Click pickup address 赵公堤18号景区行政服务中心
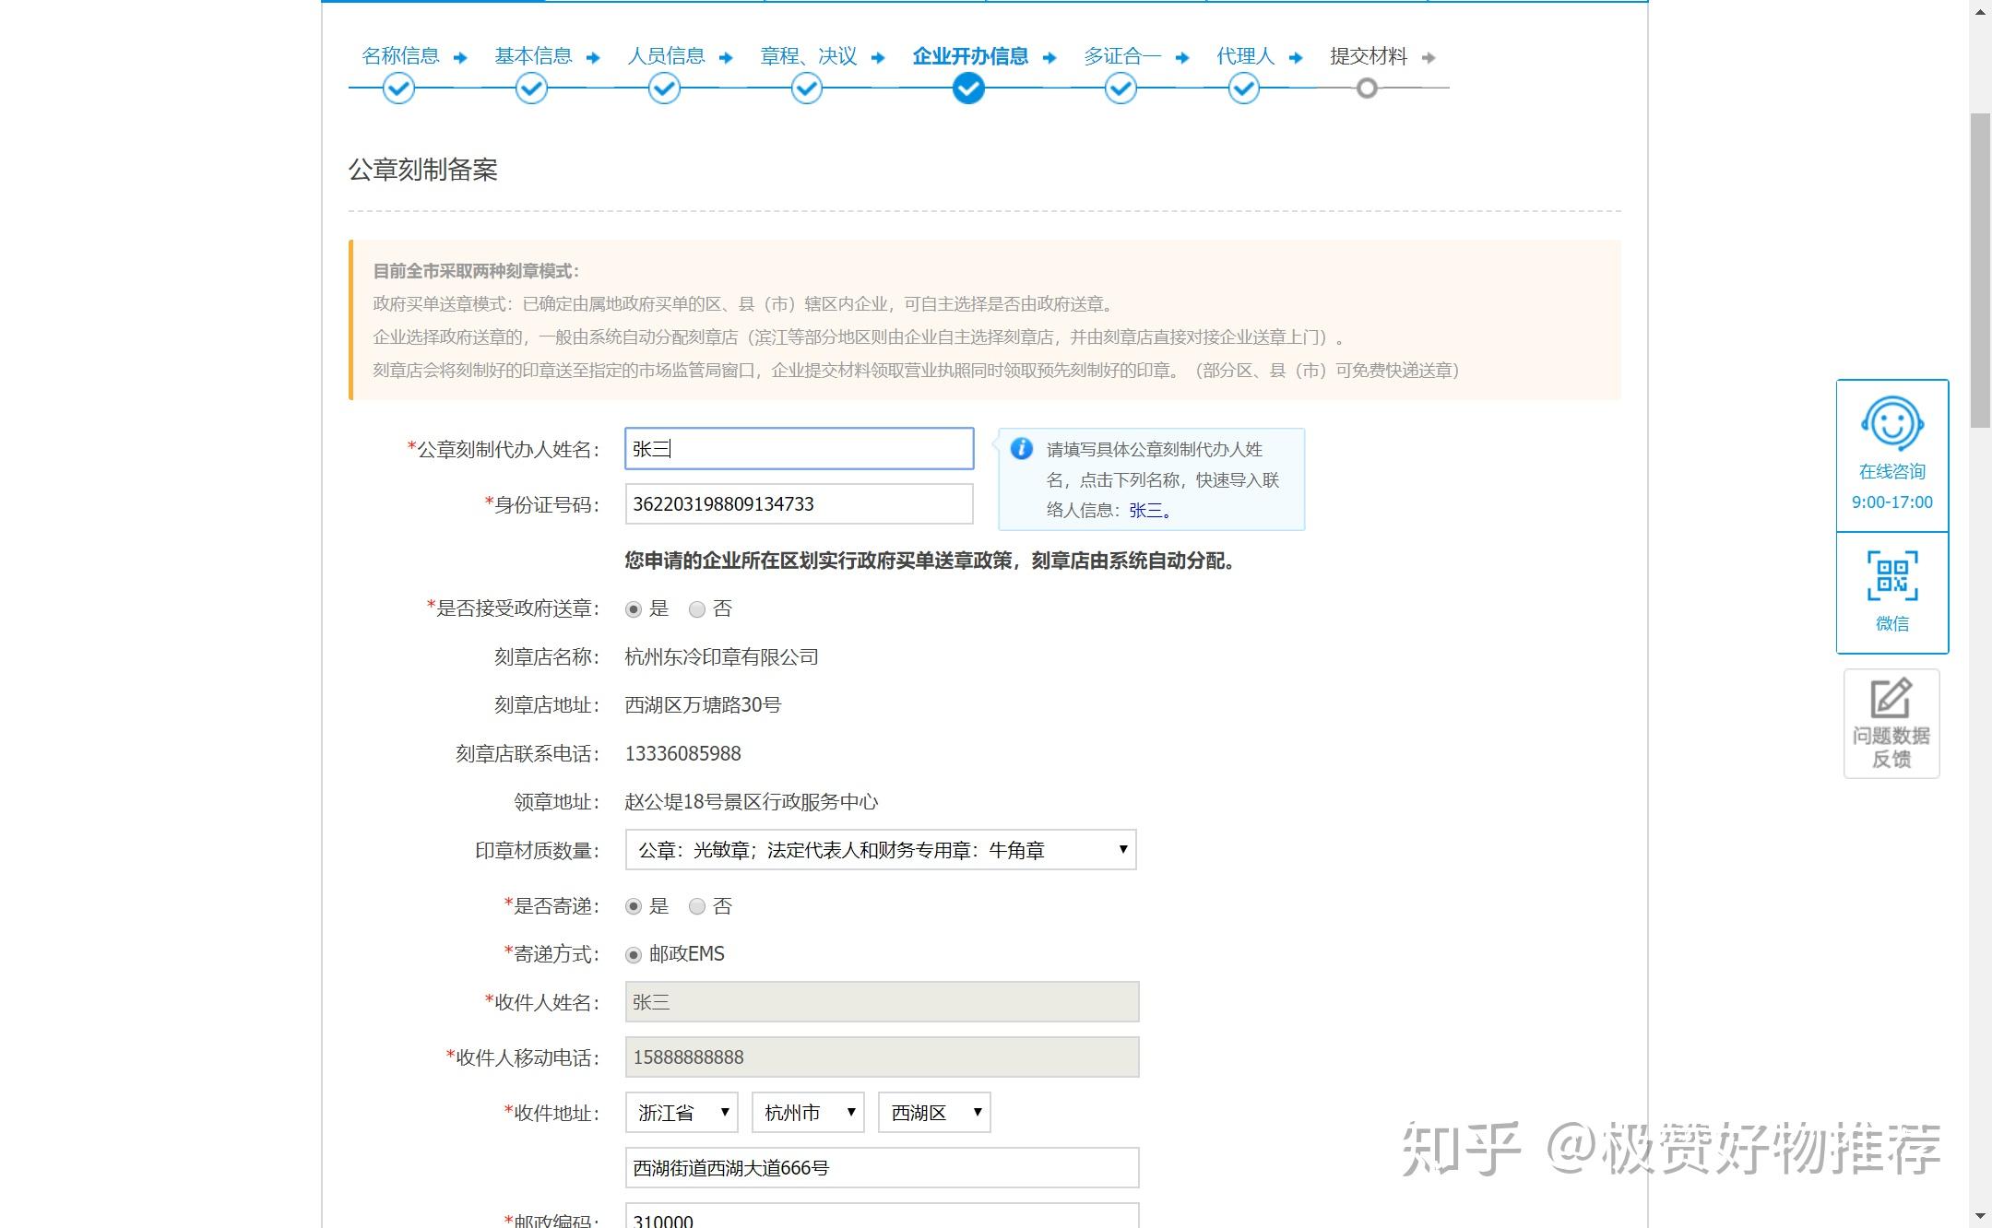Image resolution: width=1992 pixels, height=1228 pixels. point(752,802)
